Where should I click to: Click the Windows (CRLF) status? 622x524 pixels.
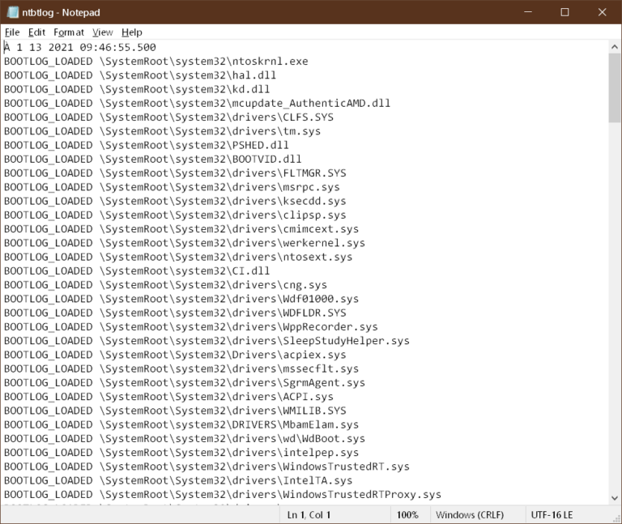point(470,515)
